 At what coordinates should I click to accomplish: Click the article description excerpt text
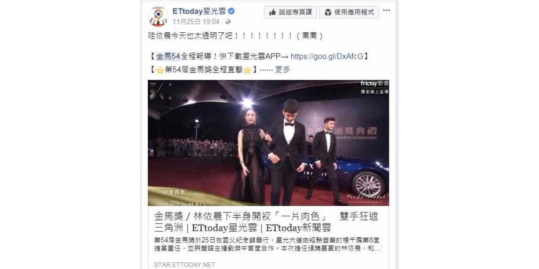point(267,243)
